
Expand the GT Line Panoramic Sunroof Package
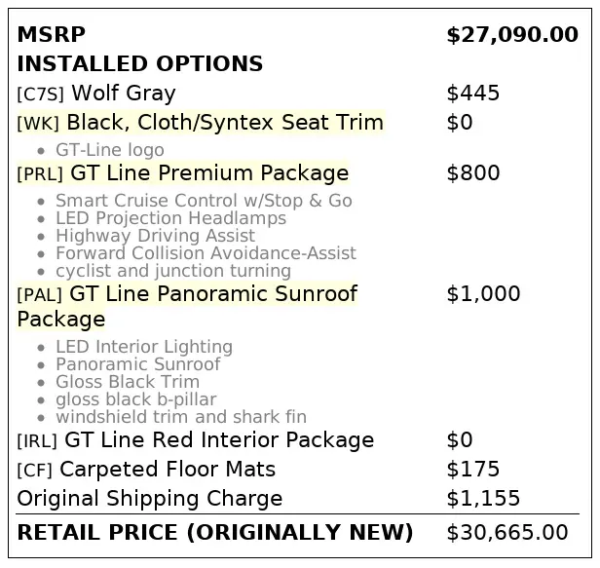(x=211, y=294)
